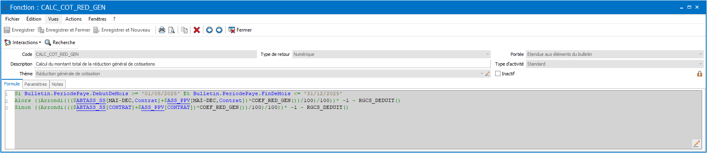
Task: Switch to the Notes tab
Action: (57, 84)
